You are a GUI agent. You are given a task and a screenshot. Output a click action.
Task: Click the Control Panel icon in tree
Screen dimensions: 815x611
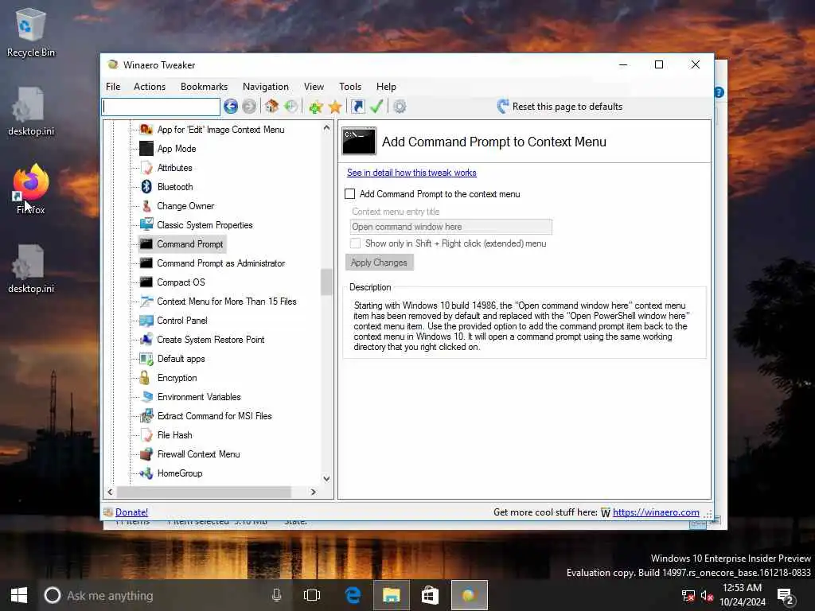tap(146, 321)
